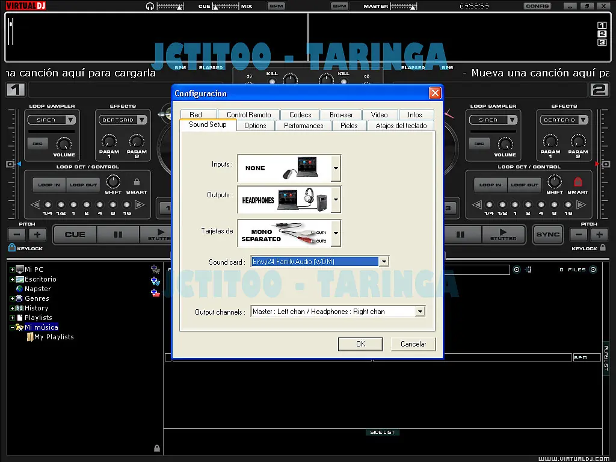The width and height of the screenshot is (616, 462).
Task: Expand the Output channels dropdown
Action: coord(420,312)
